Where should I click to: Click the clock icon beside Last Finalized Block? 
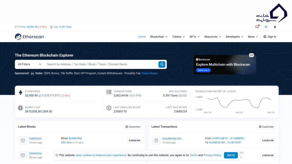pyautogui.click(x=109, y=108)
